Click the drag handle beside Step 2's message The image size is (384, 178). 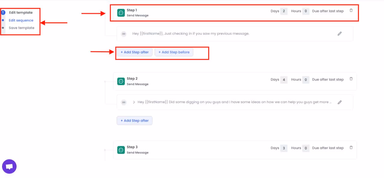pyautogui.click(x=124, y=102)
